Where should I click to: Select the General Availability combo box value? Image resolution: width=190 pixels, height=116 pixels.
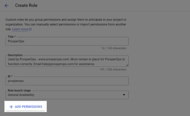coord(67,95)
